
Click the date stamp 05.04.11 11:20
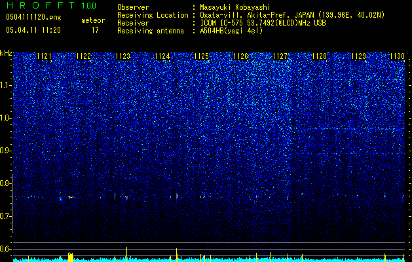pos(33,30)
